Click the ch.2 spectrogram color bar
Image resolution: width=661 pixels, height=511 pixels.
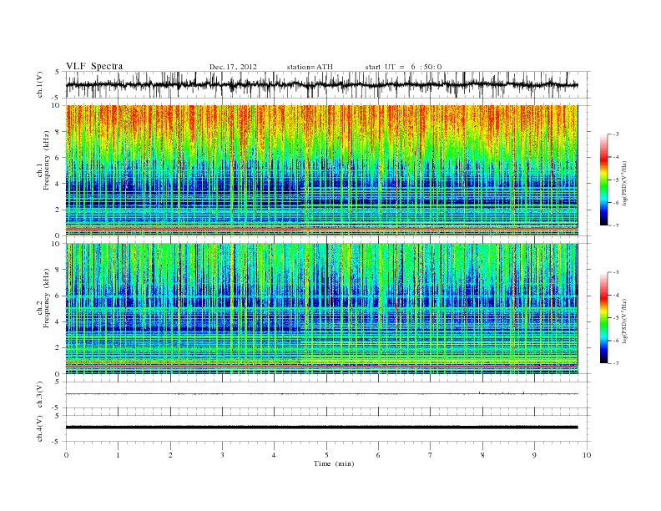pyautogui.click(x=603, y=317)
